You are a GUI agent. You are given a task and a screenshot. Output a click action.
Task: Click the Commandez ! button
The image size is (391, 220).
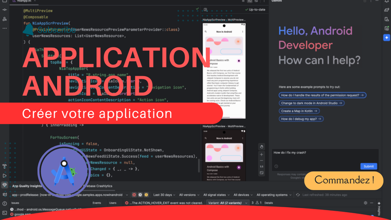click(x=344, y=180)
